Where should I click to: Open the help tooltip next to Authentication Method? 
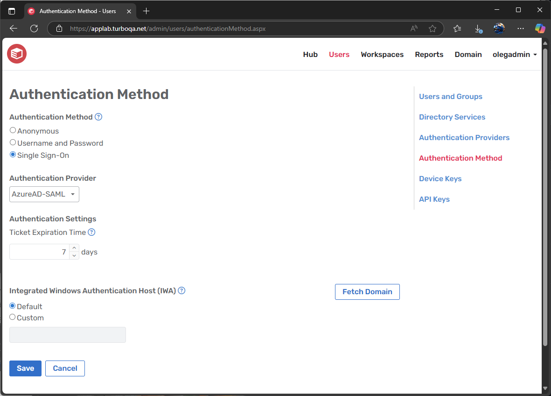click(98, 117)
